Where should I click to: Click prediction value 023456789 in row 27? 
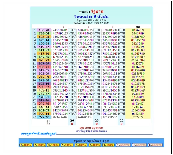click(x=60, y=117)
